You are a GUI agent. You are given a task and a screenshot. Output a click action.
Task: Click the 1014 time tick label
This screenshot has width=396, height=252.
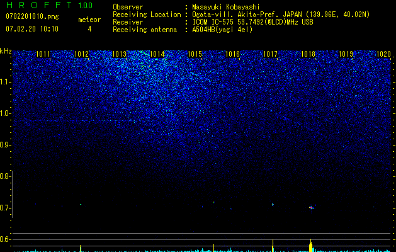157,54
